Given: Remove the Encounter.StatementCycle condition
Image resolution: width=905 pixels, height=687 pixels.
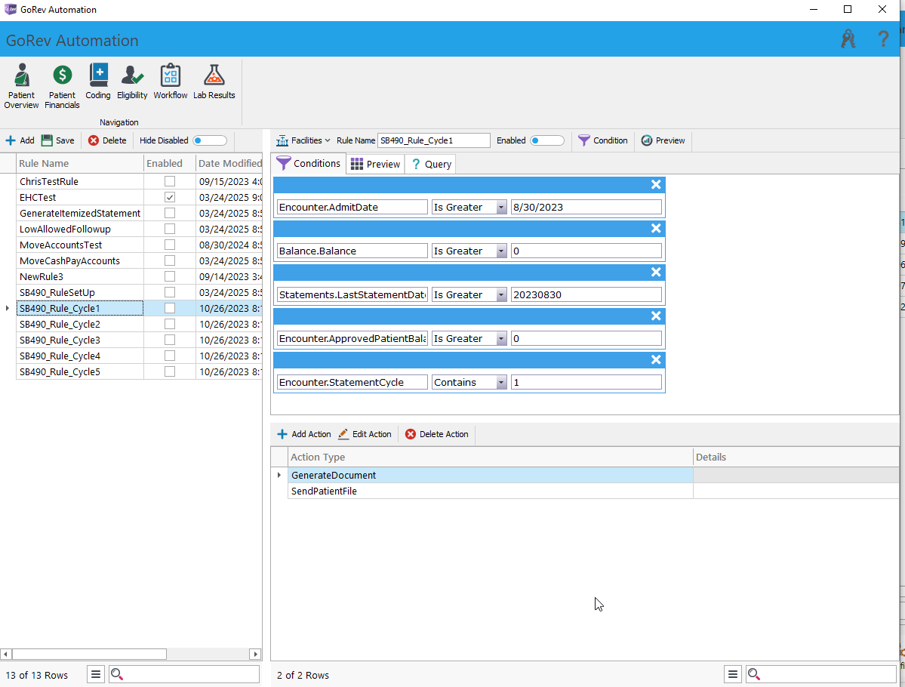Looking at the screenshot, I should coord(656,359).
